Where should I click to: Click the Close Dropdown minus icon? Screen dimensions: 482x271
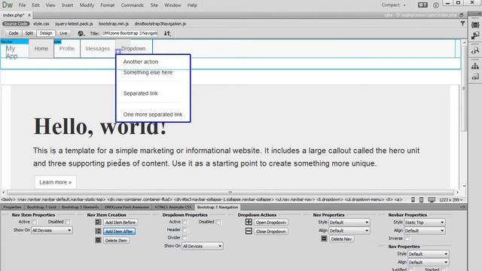pos(249,231)
